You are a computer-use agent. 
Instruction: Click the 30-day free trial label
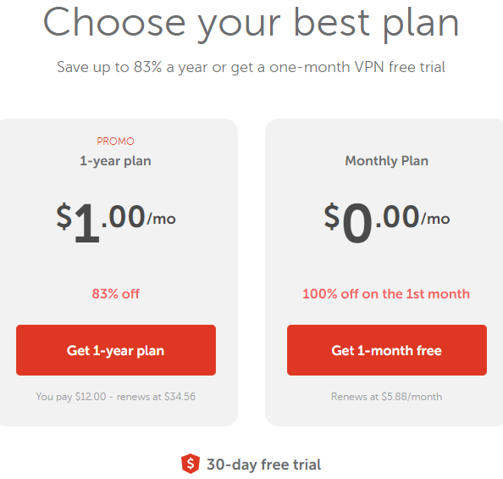pyautogui.click(x=263, y=465)
